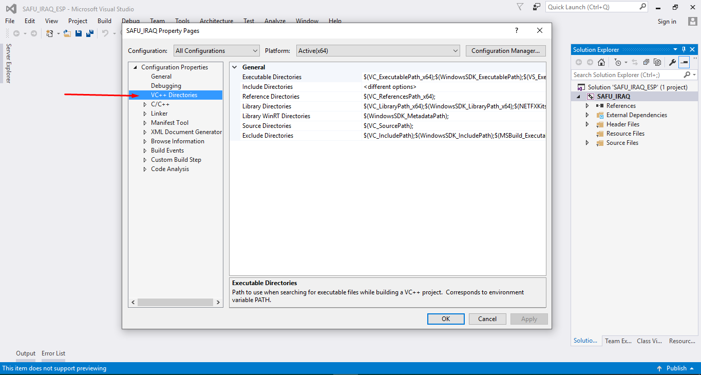701x375 pixels.
Task: Click the Quick Launch magnifier icon
Action: [643, 7]
